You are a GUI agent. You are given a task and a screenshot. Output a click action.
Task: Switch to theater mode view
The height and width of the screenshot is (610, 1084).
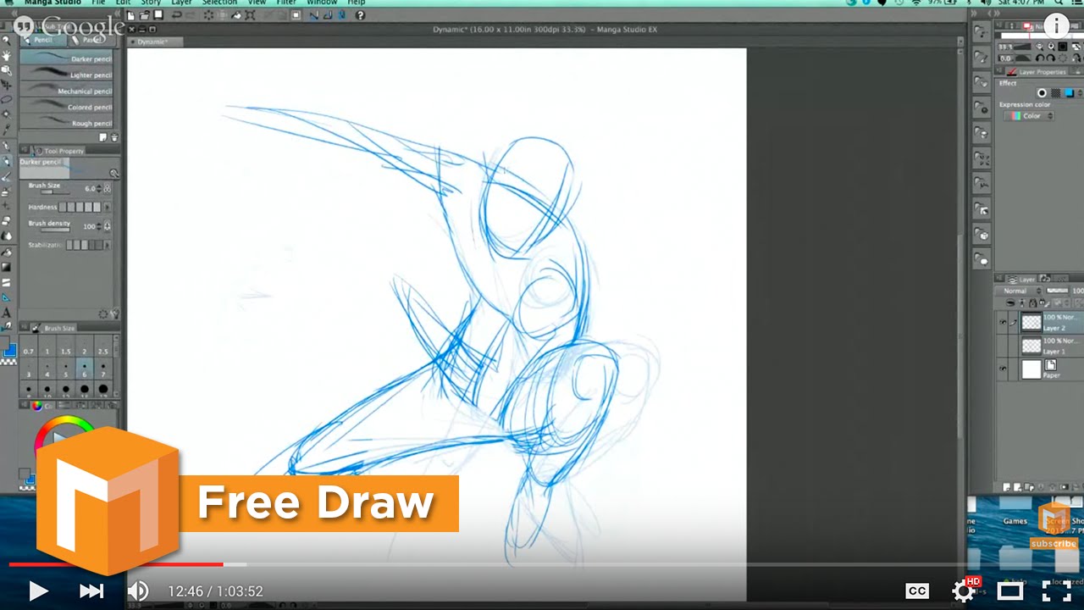(x=1010, y=591)
